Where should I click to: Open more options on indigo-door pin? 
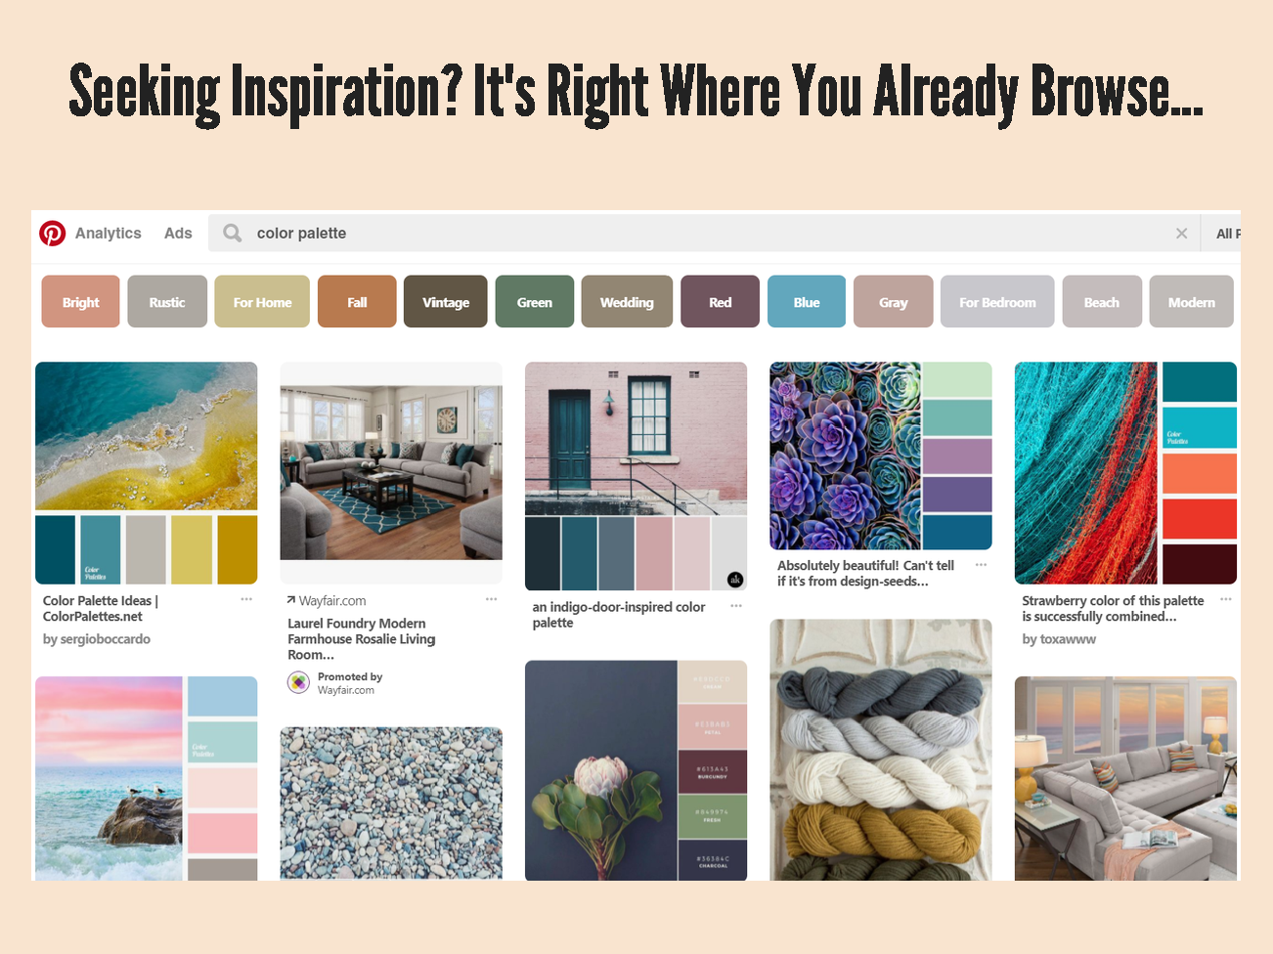(736, 606)
